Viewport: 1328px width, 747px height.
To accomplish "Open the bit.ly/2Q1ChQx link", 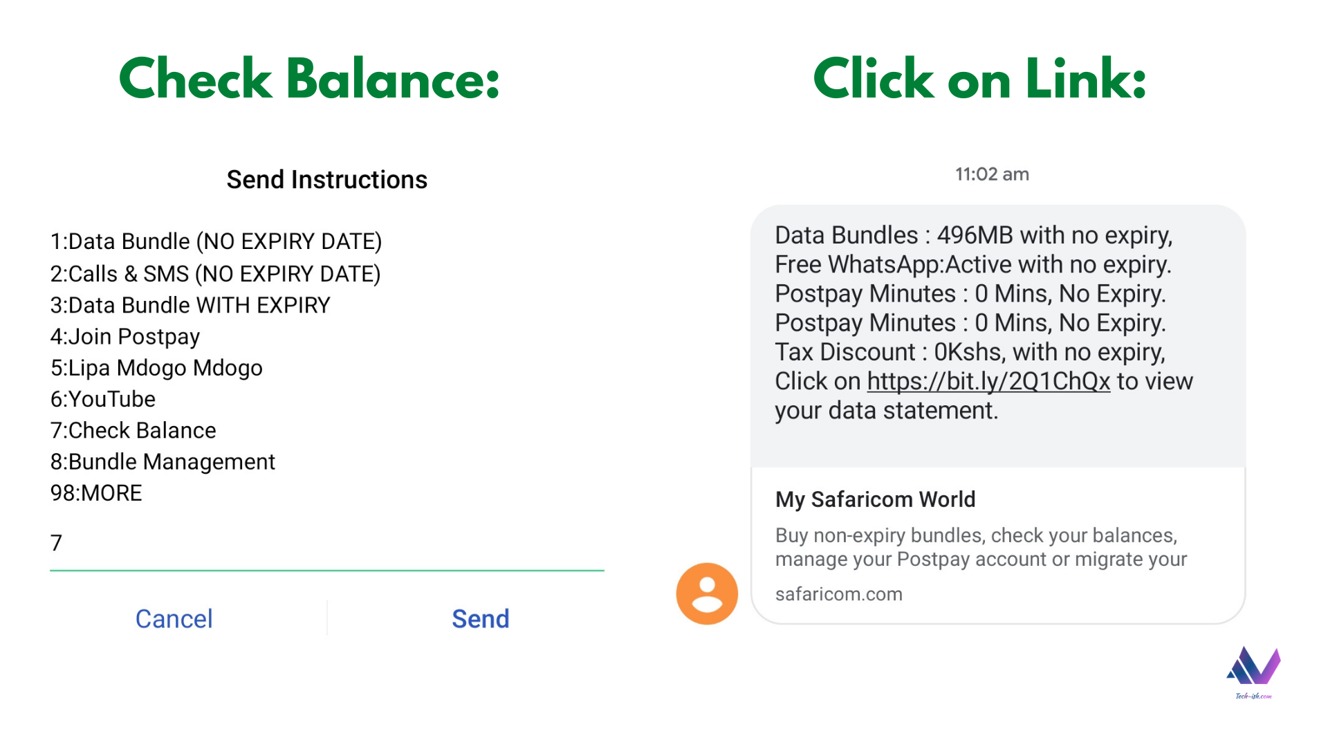I will tap(988, 381).
